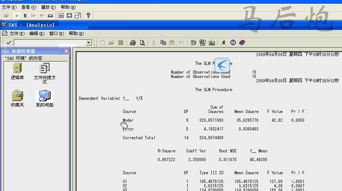342x191 pixels.
Task: Close the SAS 资源管理器 panel
Action: (66, 51)
